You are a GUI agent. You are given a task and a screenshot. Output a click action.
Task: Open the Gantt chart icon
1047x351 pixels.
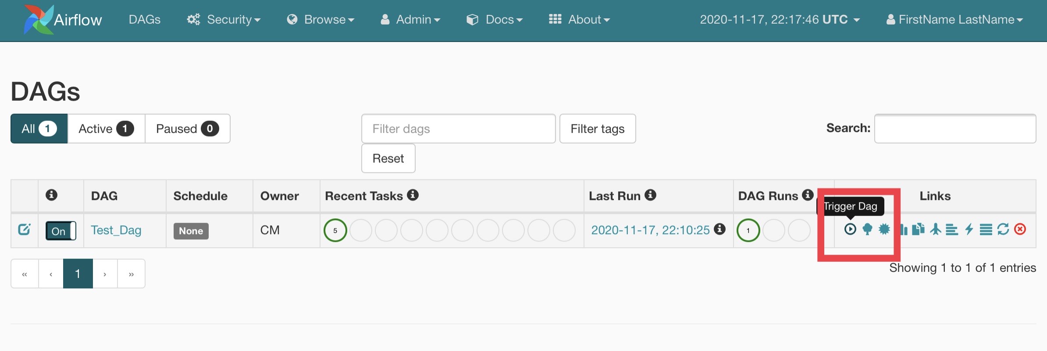click(952, 229)
